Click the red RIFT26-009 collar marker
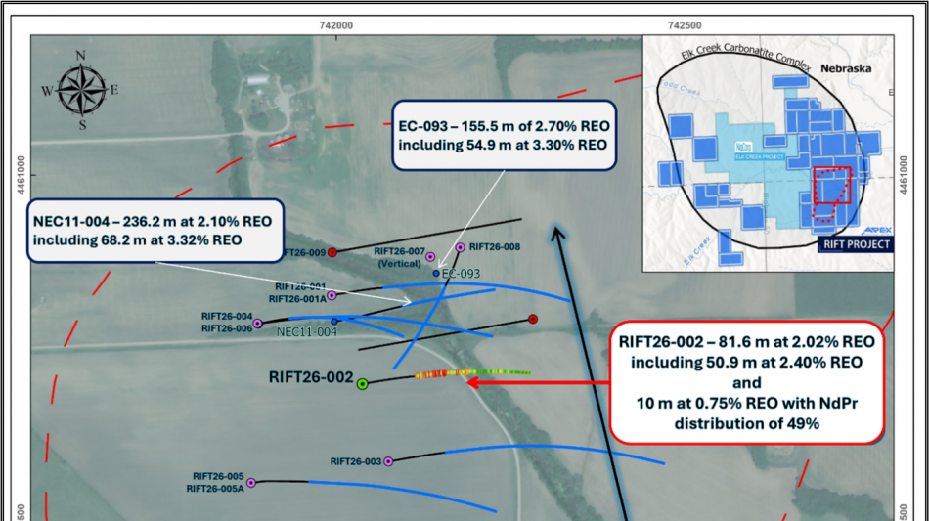The height and width of the screenshot is (521, 929). (x=332, y=252)
